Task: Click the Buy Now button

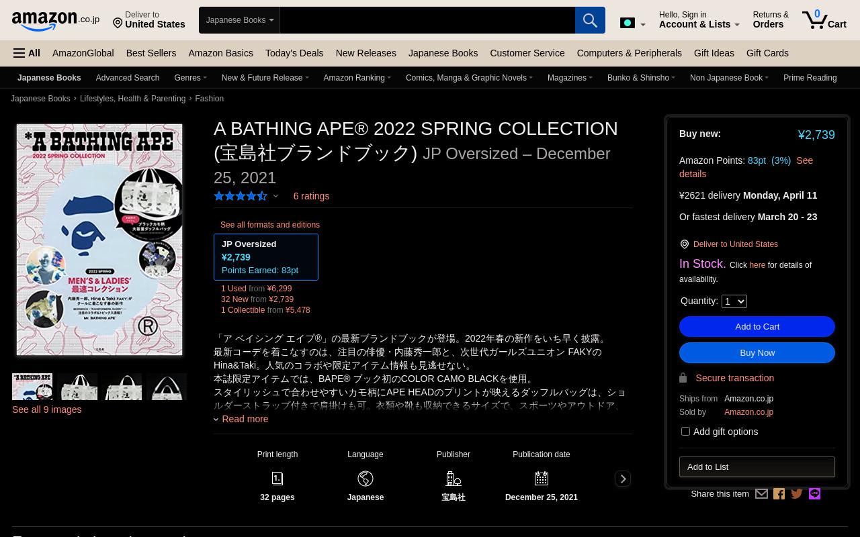Action: click(x=757, y=352)
